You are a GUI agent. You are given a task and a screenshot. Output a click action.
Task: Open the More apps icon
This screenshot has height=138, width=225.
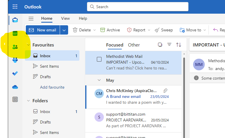click(x=15, y=99)
